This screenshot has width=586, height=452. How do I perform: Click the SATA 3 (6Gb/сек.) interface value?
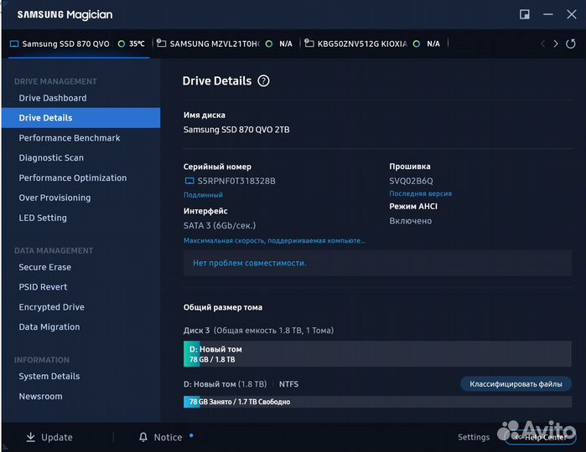click(220, 225)
